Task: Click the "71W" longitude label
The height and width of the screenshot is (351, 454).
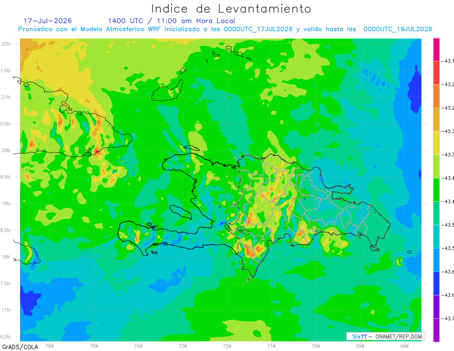Action: pos(271,346)
